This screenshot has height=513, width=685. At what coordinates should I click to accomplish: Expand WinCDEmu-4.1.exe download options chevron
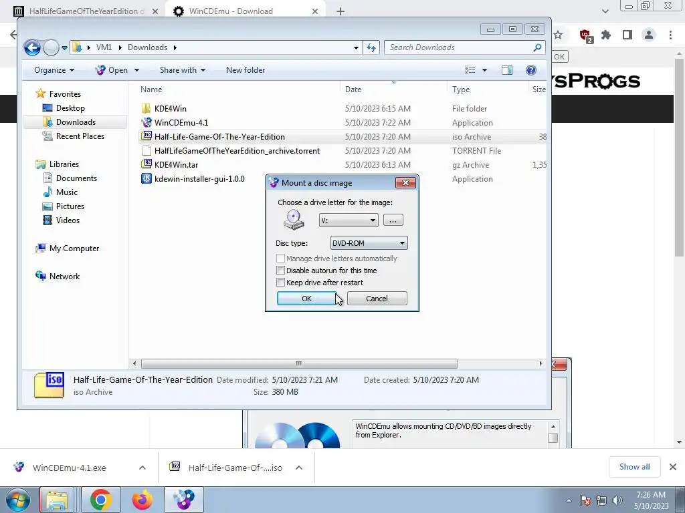pyautogui.click(x=142, y=468)
